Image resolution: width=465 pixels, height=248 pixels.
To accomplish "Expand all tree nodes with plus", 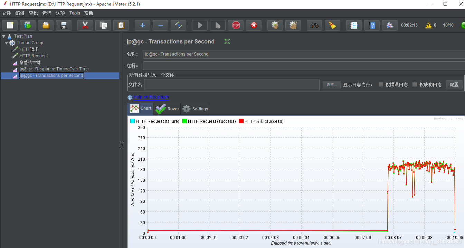I will [x=142, y=25].
